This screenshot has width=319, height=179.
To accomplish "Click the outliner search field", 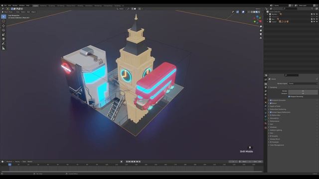I will point(291,9).
